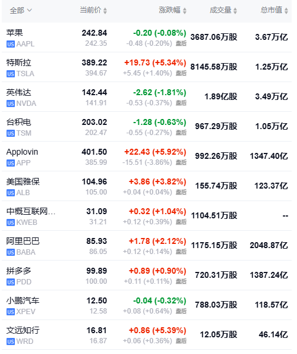This screenshot has width=297, height=354.
Task: Open the 美国雅保 ALB row
Action: point(147,186)
